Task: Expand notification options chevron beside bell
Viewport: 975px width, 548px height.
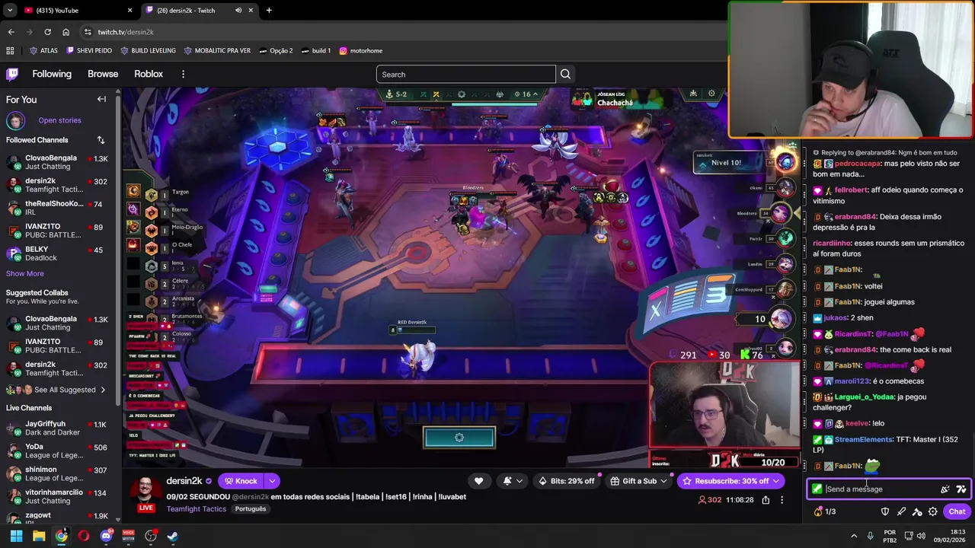Action: click(x=519, y=481)
